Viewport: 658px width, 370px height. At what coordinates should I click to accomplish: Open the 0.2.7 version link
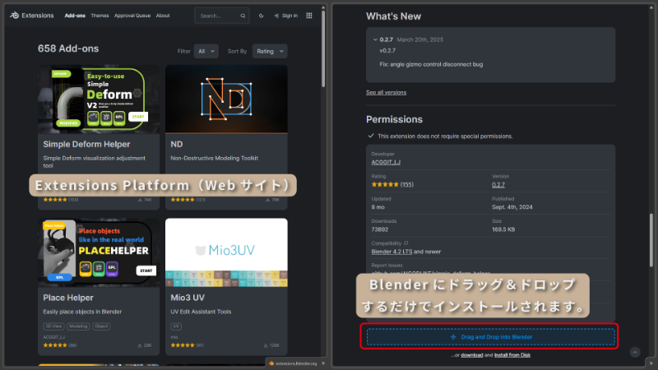click(498, 184)
